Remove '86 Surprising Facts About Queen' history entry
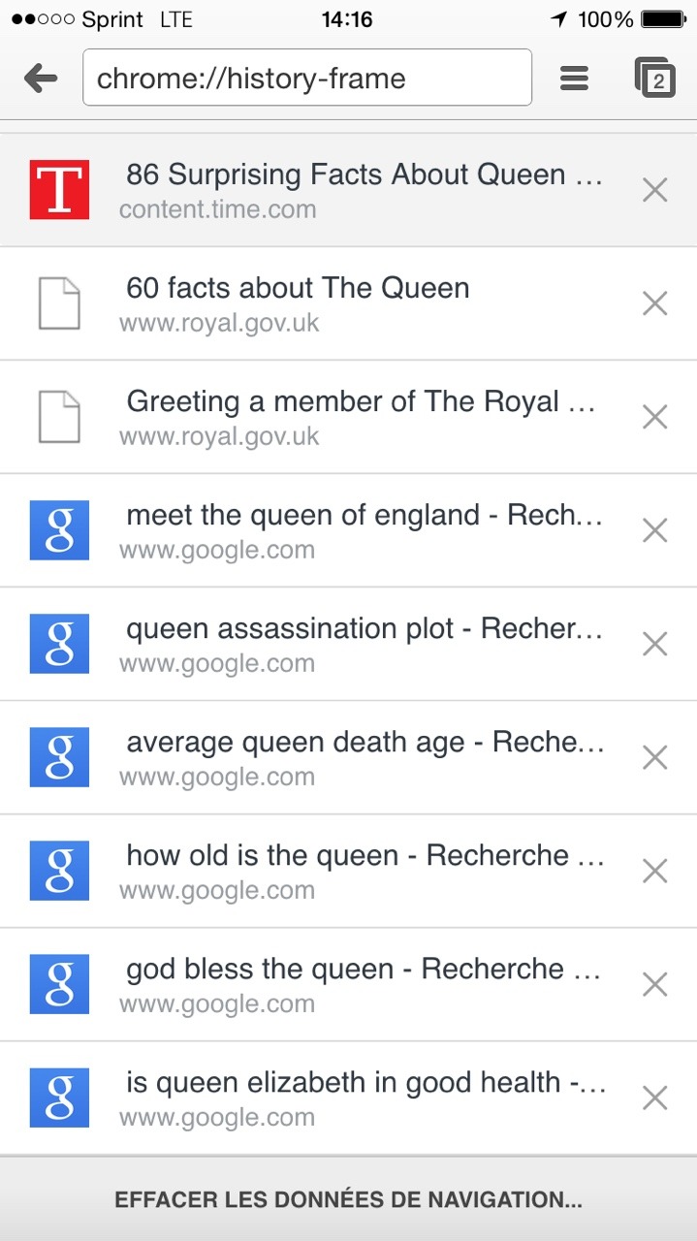Viewport: 697px width, 1241px height. click(x=655, y=190)
